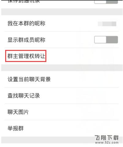The image size is (123, 147).
Task: Click the 显示群成员昵称 label text
Action: (26, 40)
